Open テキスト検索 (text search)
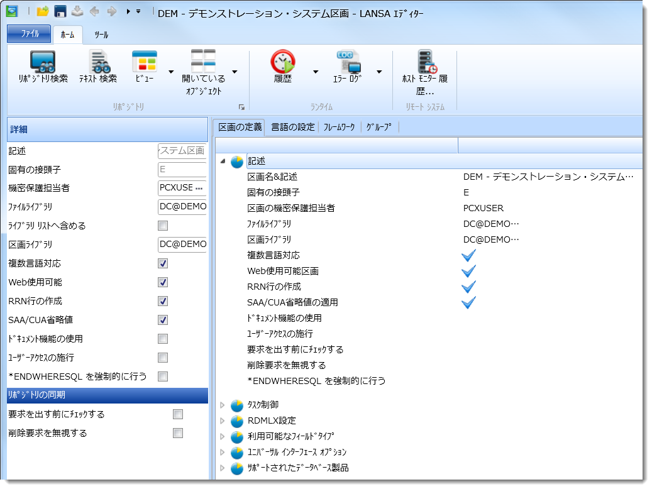Viewport: 652px width, 489px height. pyautogui.click(x=98, y=67)
